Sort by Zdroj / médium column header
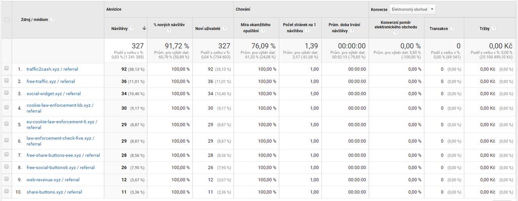The width and height of the screenshot is (518, 201). coord(34,20)
